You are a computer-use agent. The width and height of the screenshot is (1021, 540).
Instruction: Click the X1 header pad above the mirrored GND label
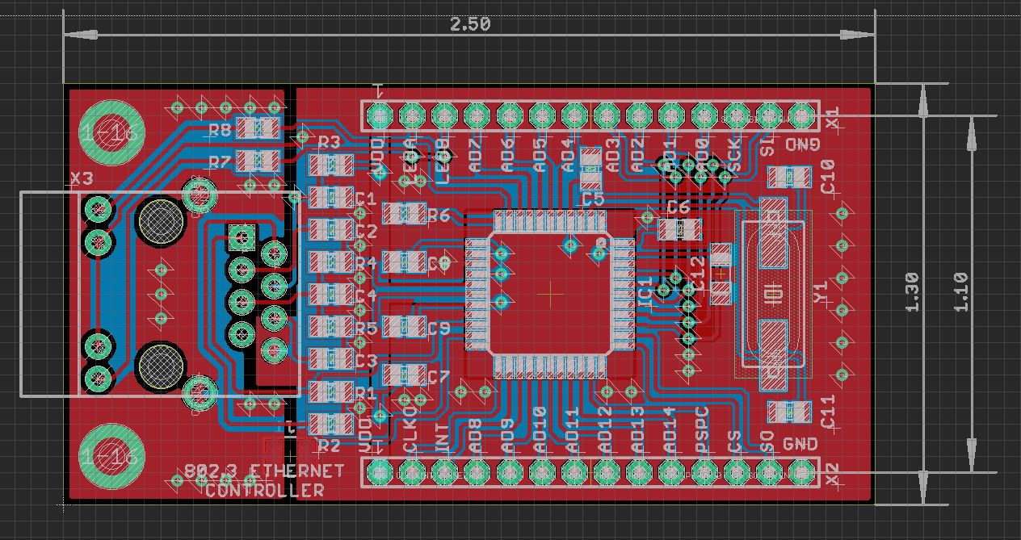(x=801, y=116)
